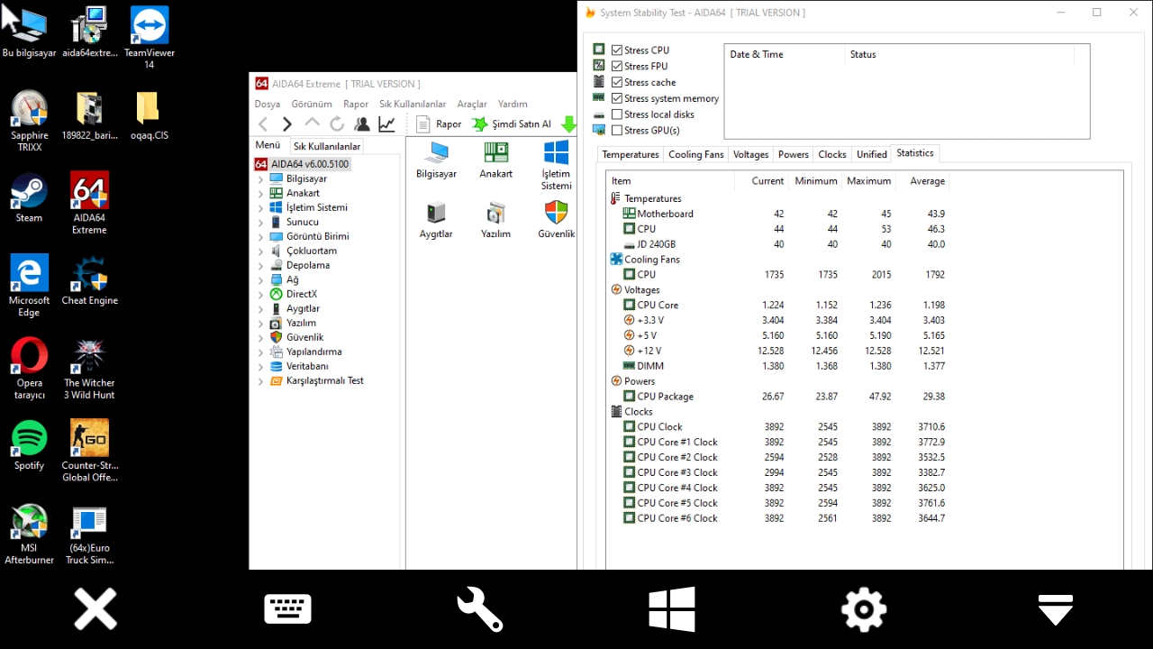Expand the Depolama tree node
This screenshot has height=649, width=1153.
click(261, 266)
